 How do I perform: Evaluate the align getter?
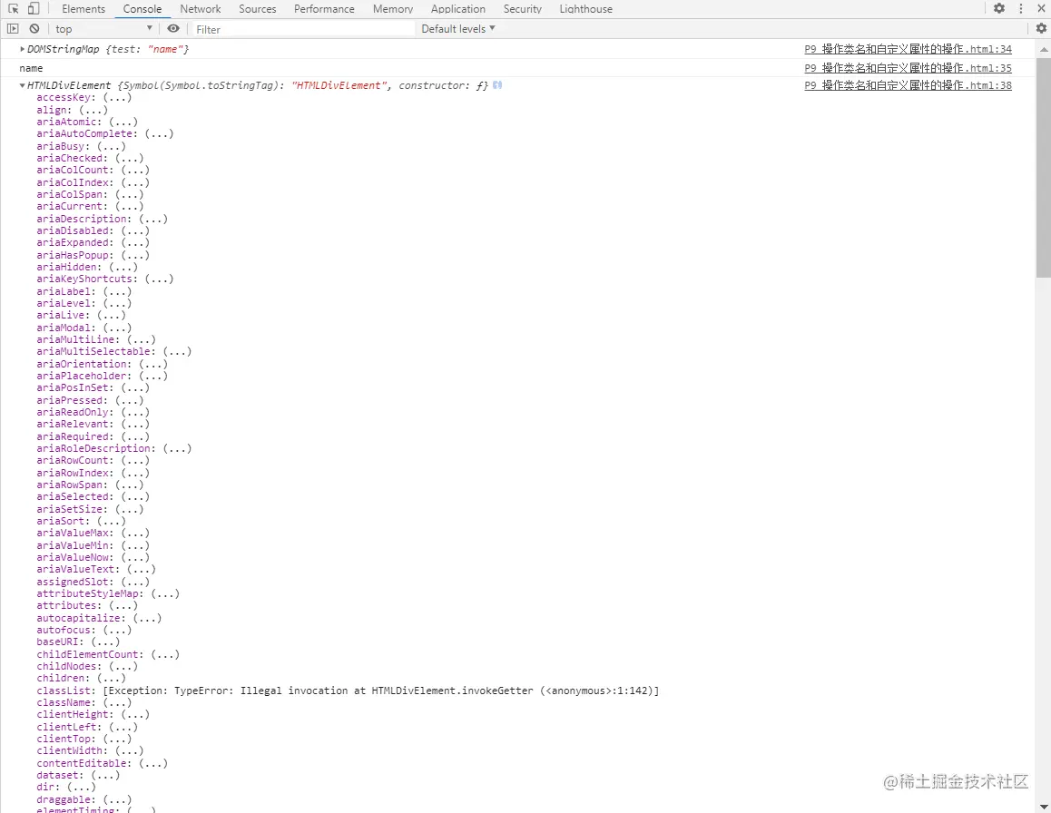93,110
